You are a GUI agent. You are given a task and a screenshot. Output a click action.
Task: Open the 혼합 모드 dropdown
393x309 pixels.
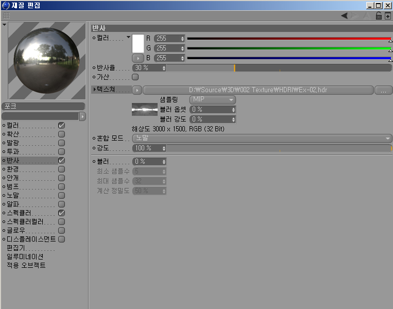pos(262,139)
